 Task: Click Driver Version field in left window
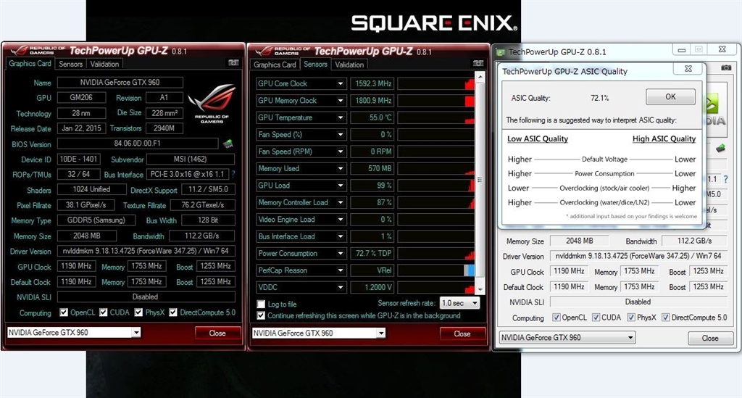pos(146,251)
